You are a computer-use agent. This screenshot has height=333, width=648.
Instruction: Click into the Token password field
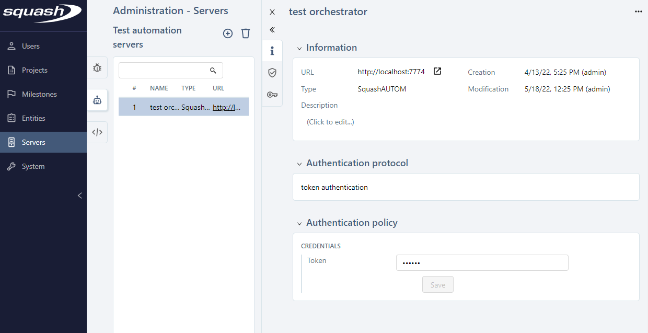coord(481,263)
